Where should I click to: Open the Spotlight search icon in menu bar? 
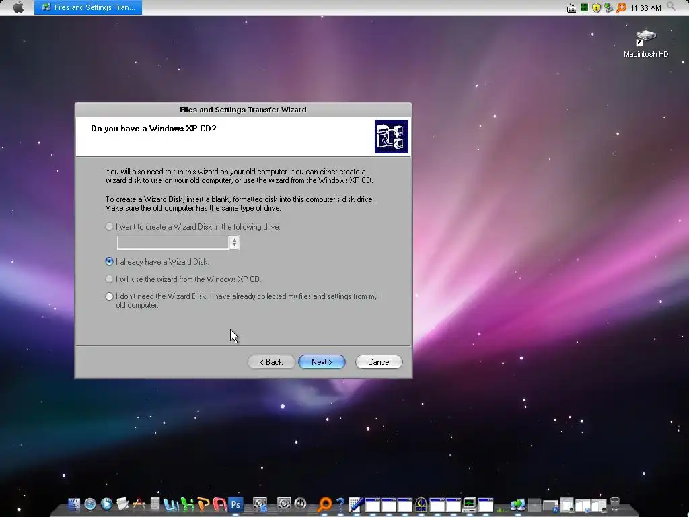click(671, 6)
